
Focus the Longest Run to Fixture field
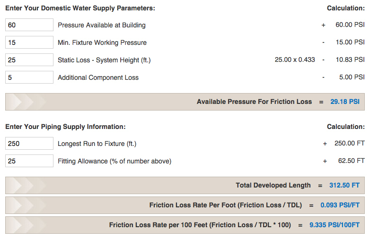[x=29, y=144]
